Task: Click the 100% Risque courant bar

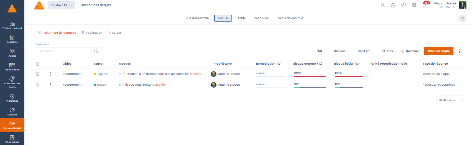Action: 310,76
